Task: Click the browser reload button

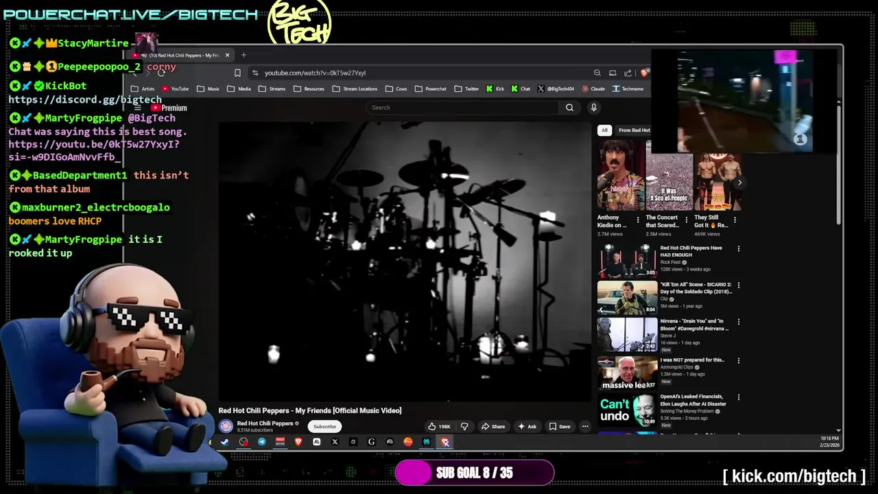Action: point(161,73)
